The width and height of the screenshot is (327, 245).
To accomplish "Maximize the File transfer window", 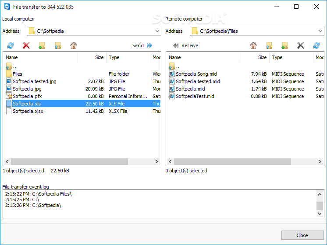I will click(x=296, y=7).
